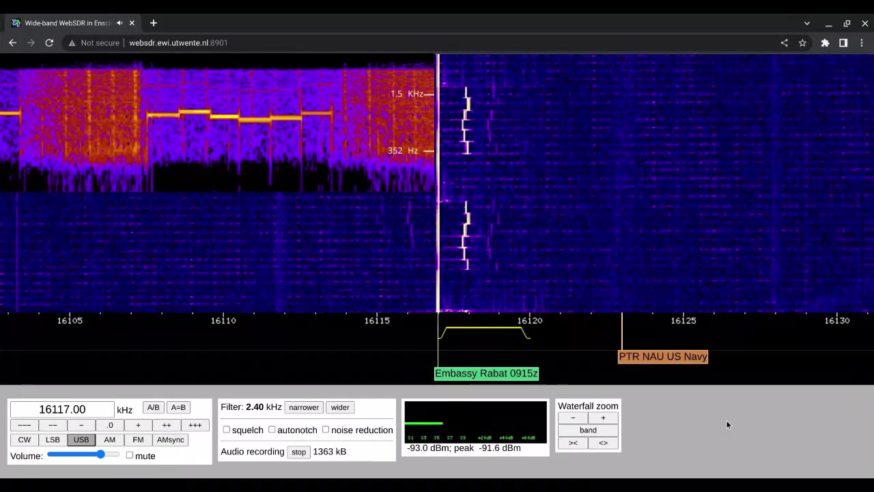Image resolution: width=874 pixels, height=492 pixels.
Task: Adjust the Volume slider
Action: click(83, 454)
